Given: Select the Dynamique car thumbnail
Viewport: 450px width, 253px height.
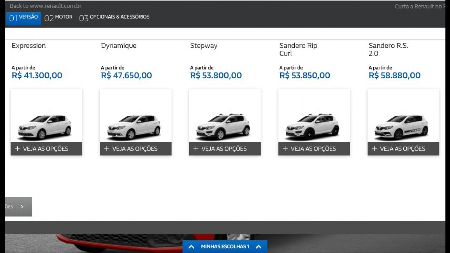Looking at the screenshot, I should pos(134,127).
